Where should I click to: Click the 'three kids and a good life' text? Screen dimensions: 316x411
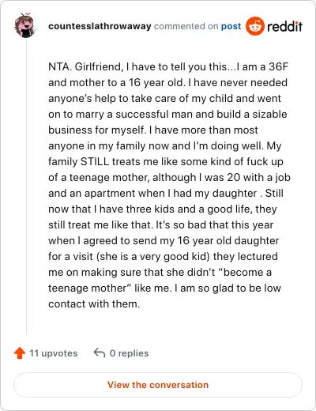coord(188,209)
